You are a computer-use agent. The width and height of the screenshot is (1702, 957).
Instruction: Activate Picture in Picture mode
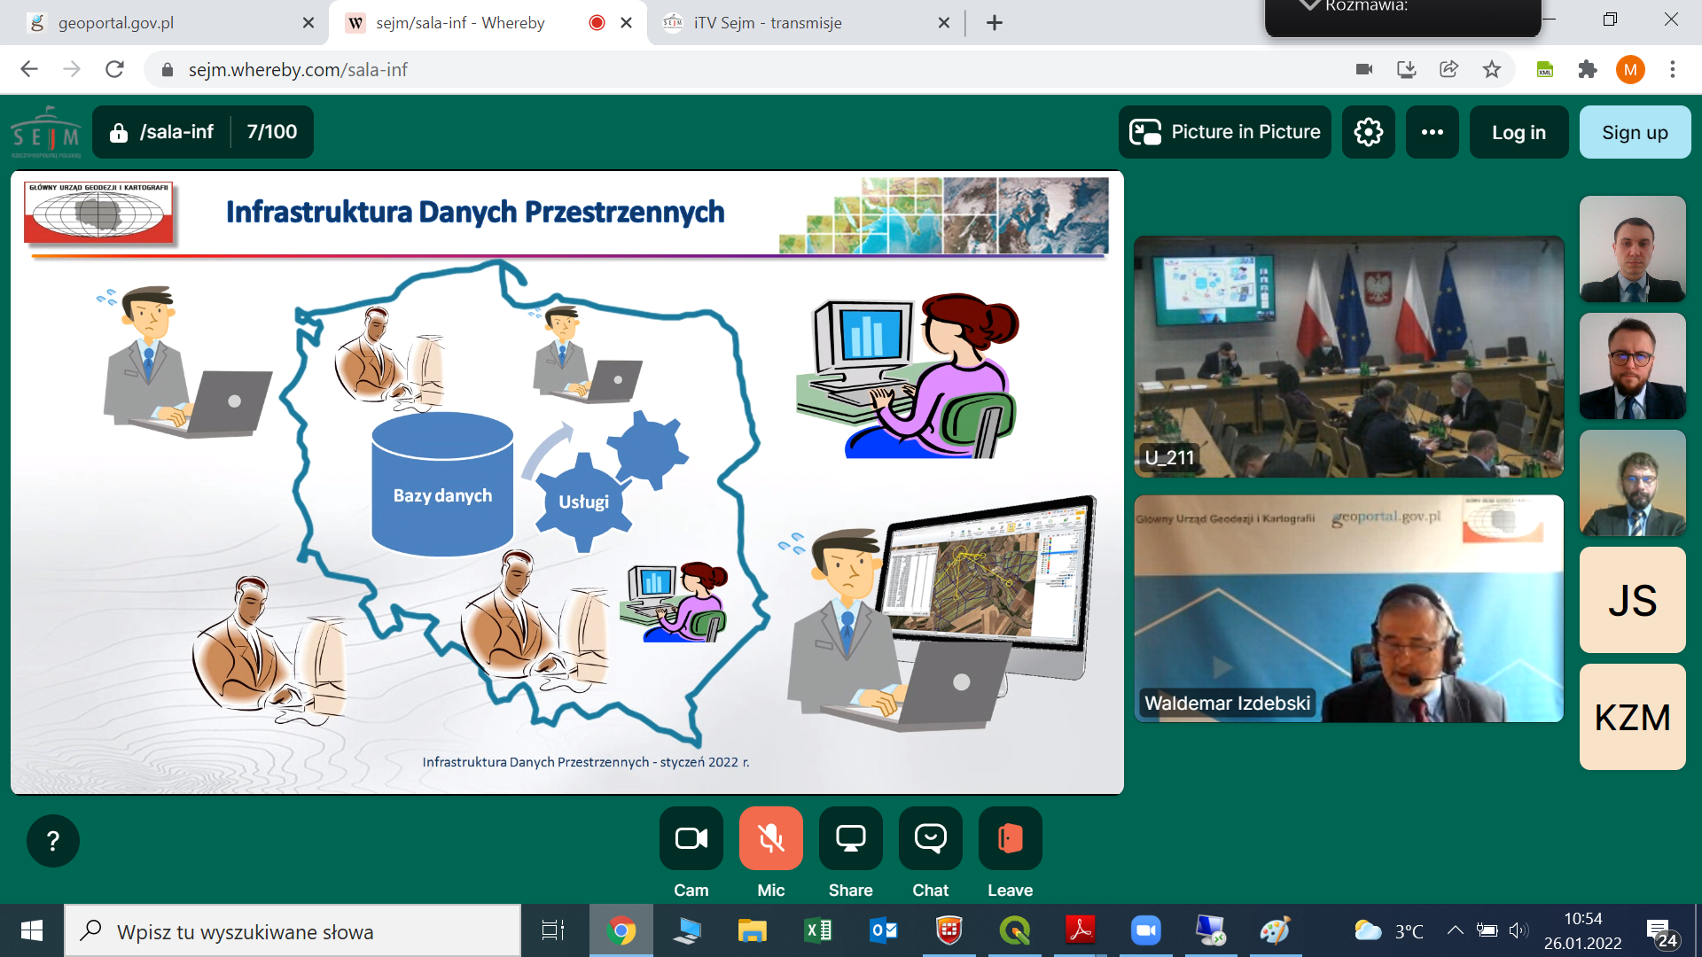pos(1224,131)
